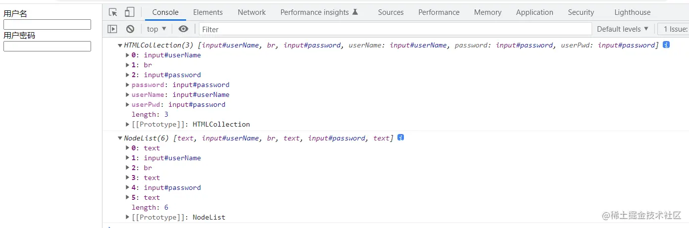Click the Performance insights flask icon

coord(355,12)
